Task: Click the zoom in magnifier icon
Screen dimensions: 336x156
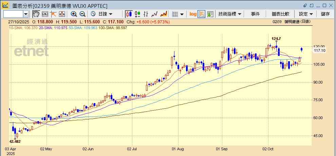Action: pyautogui.click(x=74, y=14)
